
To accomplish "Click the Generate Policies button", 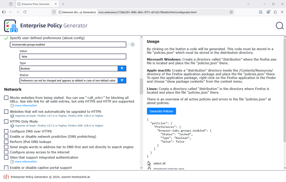I will point(161,111).
